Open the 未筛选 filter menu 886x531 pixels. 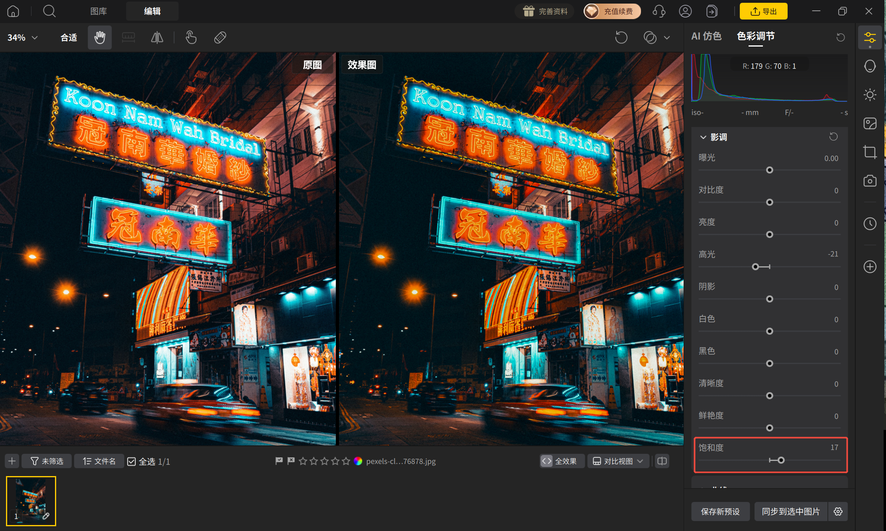click(x=47, y=461)
